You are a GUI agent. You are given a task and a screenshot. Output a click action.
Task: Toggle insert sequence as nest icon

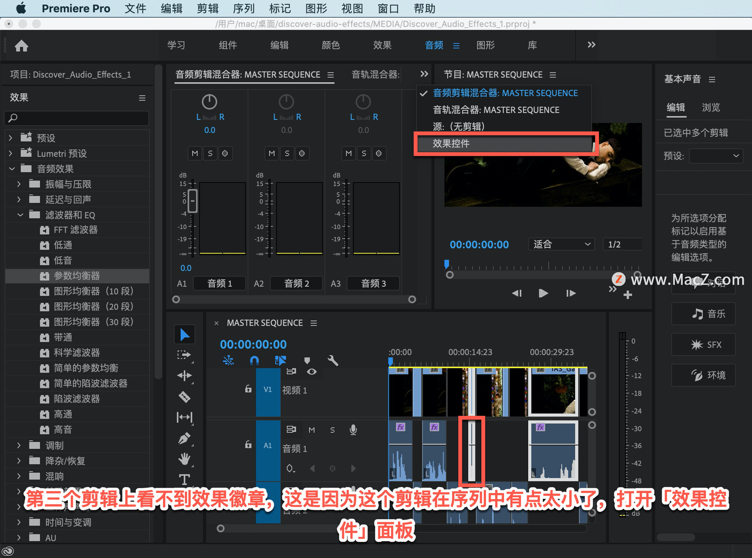click(x=228, y=360)
